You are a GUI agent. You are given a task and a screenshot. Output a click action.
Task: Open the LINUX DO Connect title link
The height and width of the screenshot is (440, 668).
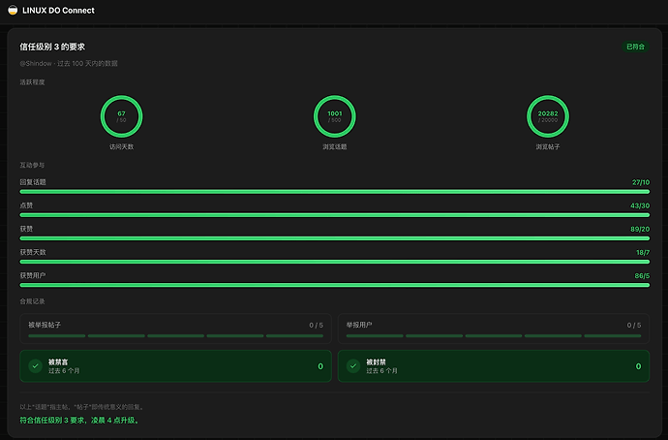tap(58, 11)
